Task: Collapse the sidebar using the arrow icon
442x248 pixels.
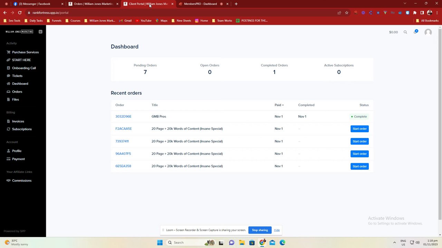Action: 40,32
